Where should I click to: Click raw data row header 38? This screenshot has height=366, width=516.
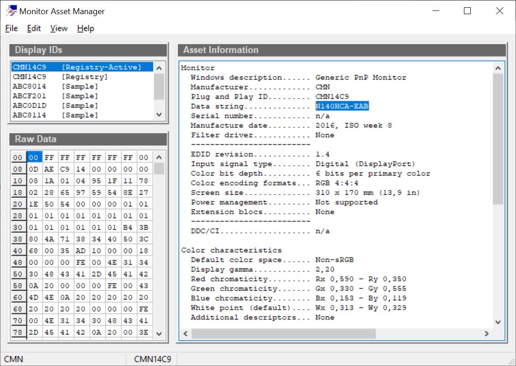pyautogui.click(x=18, y=239)
